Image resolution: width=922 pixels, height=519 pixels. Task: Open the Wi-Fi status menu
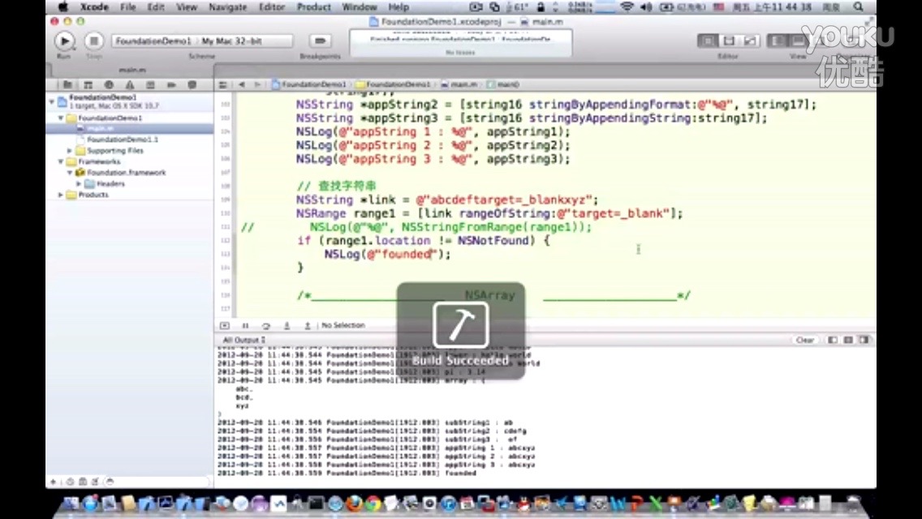coord(627,7)
